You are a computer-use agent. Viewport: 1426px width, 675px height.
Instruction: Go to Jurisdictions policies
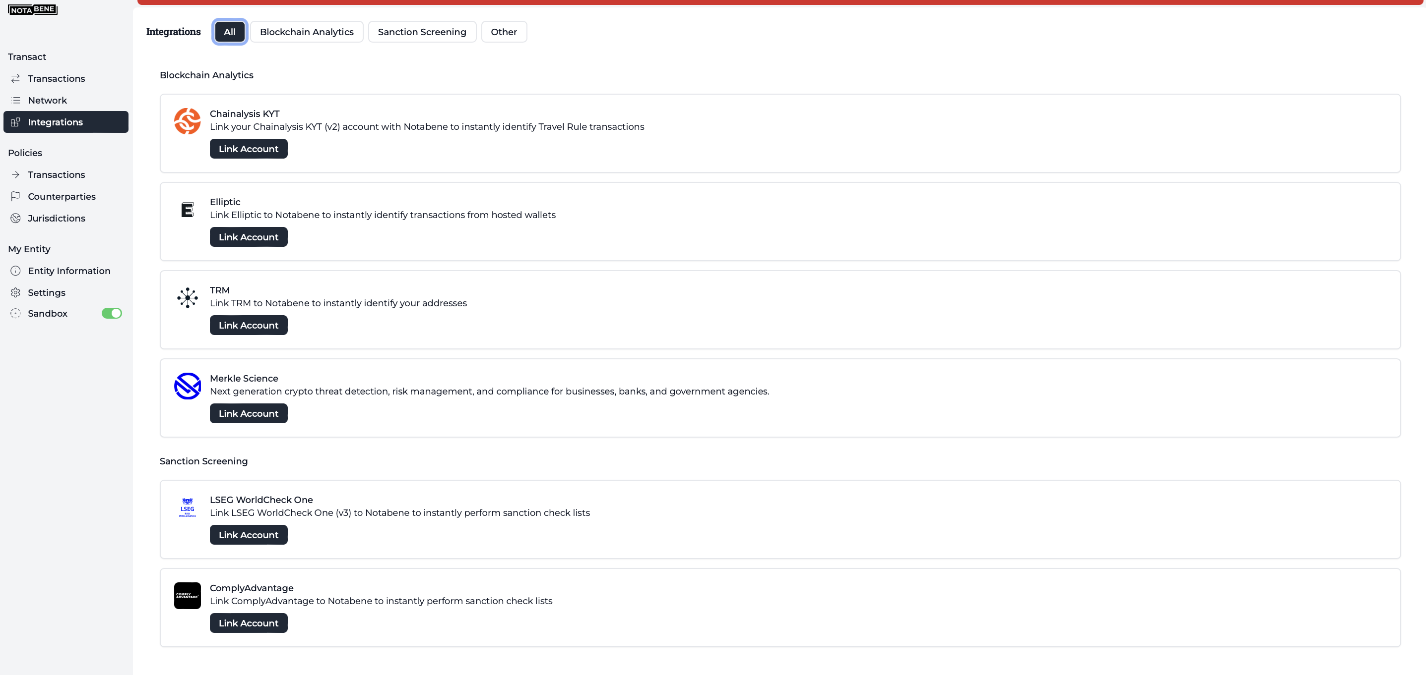(66, 219)
